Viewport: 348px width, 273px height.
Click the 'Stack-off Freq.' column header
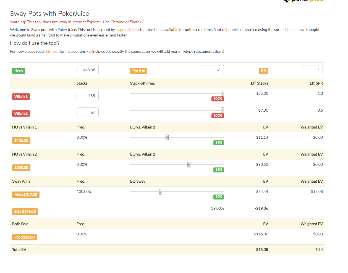click(x=142, y=83)
